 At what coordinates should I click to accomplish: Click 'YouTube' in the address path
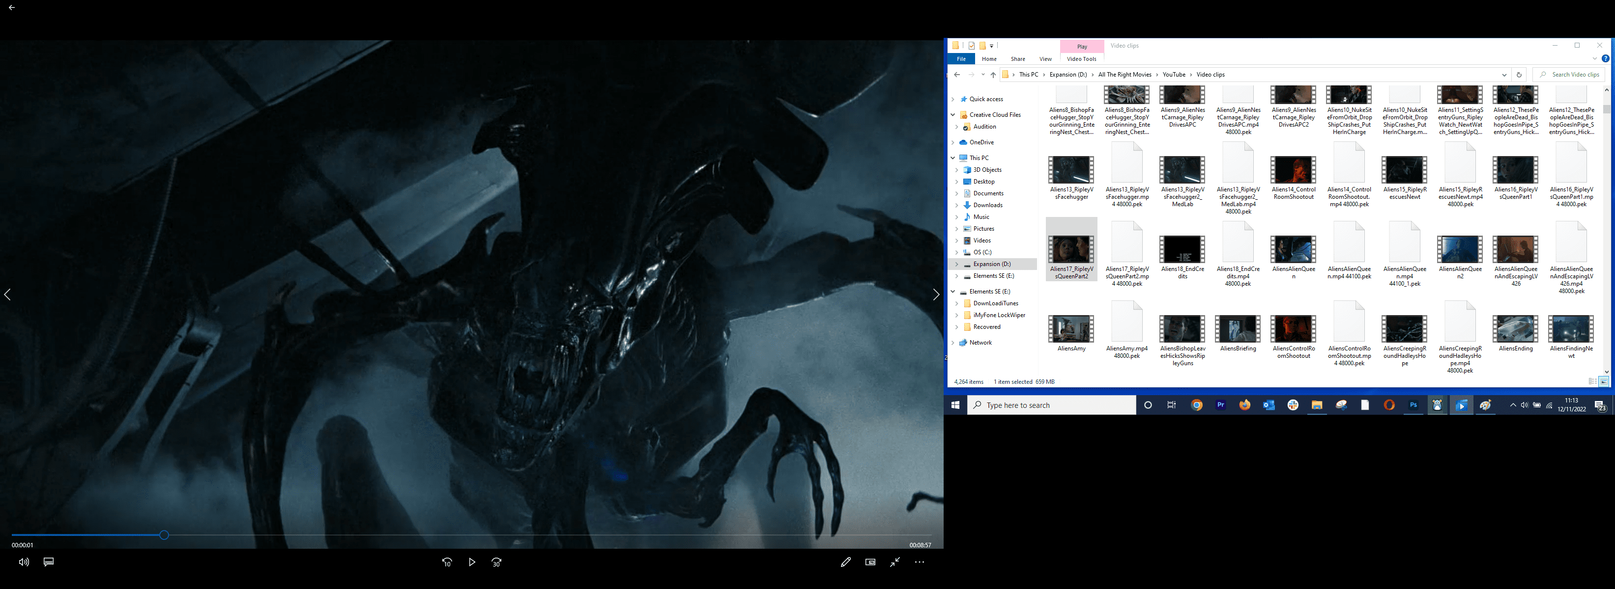(1174, 75)
